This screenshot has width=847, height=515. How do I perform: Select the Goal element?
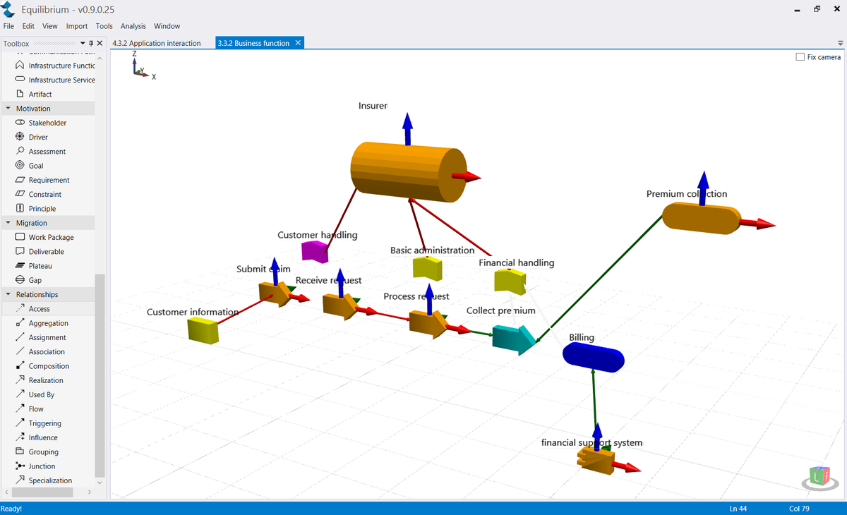point(29,166)
